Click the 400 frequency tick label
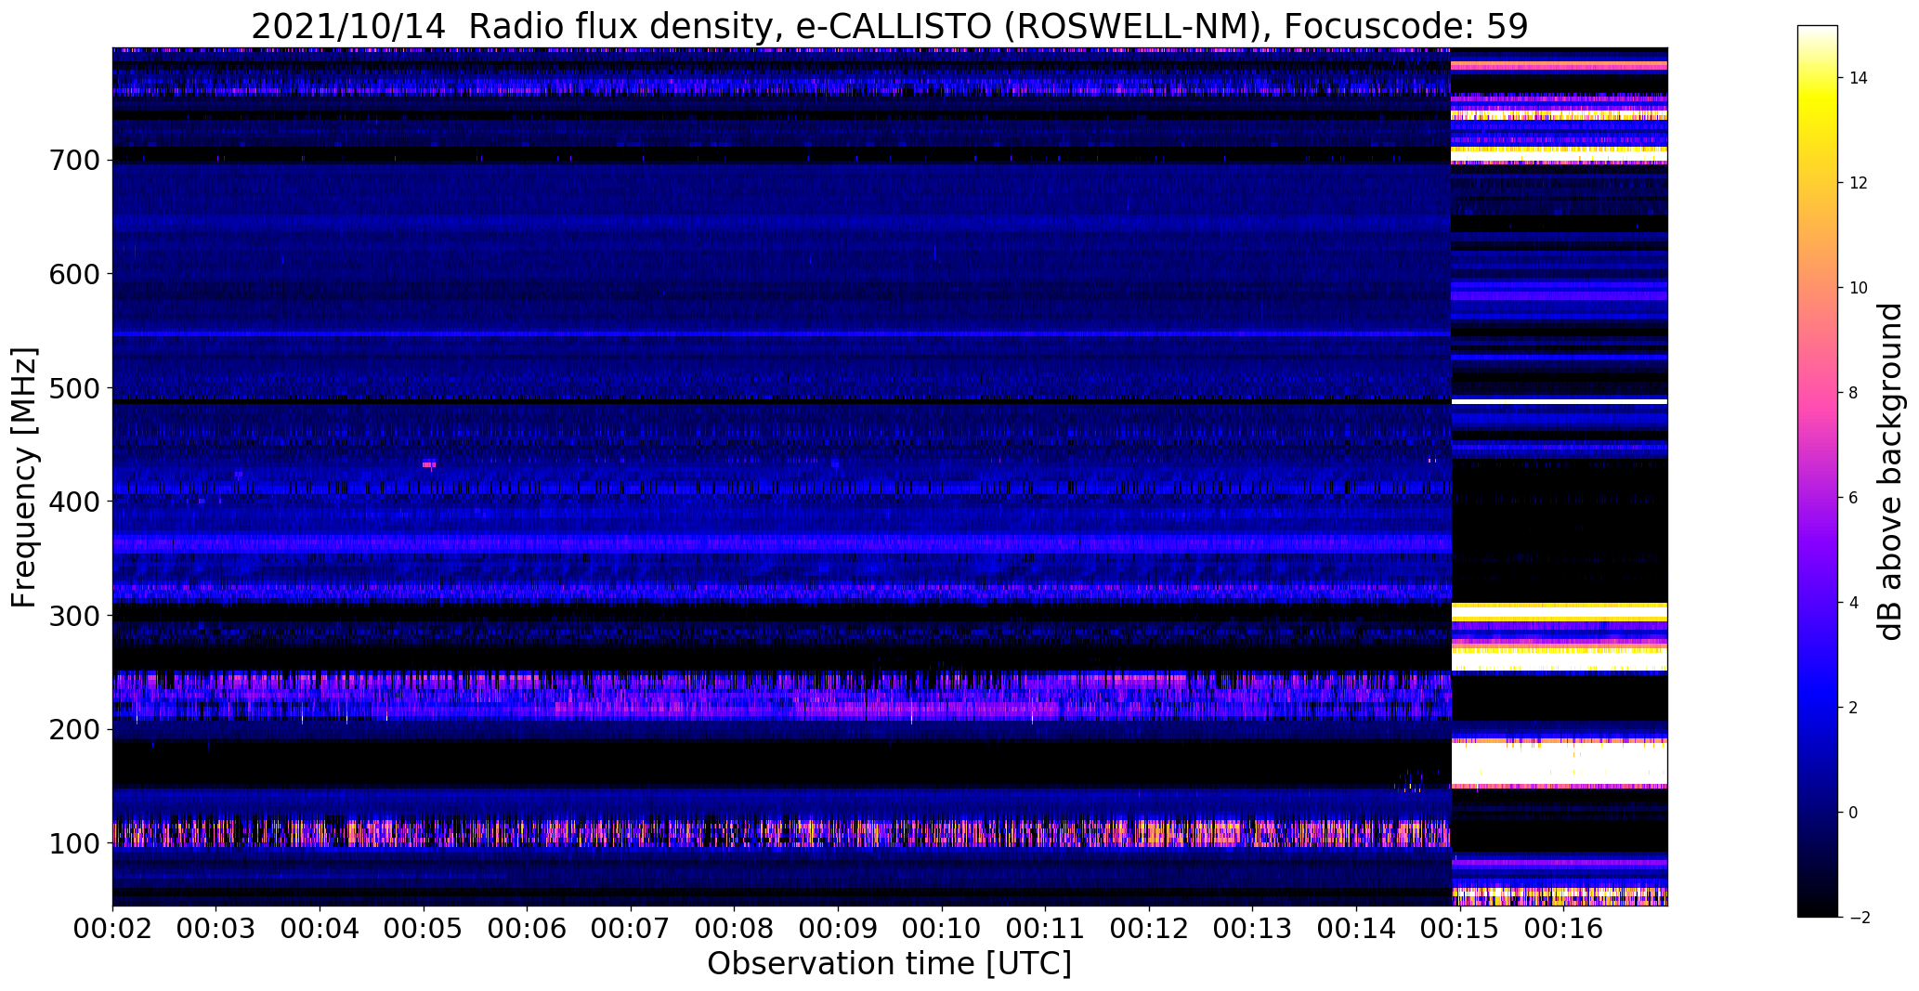The image size is (1919, 991). point(73,502)
